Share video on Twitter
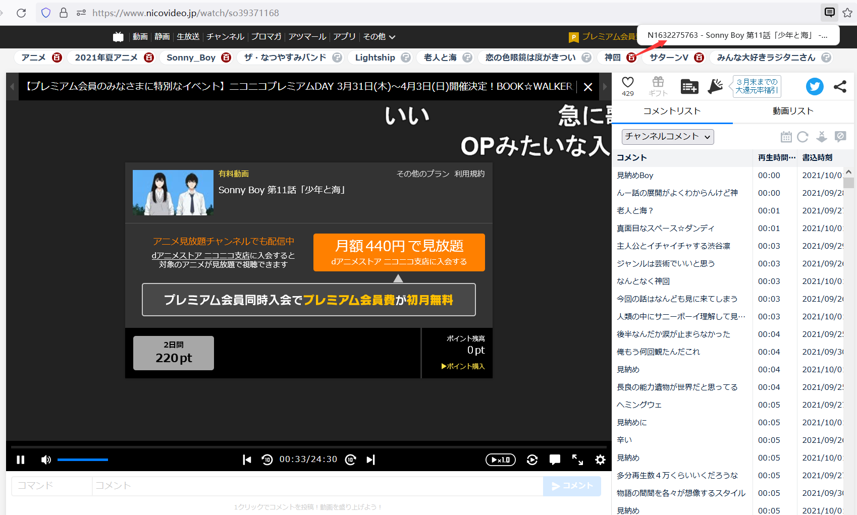Screen dimensions: 857x515 point(815,86)
